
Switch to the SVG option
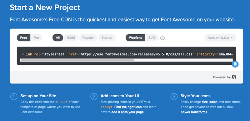[x=152, y=38]
